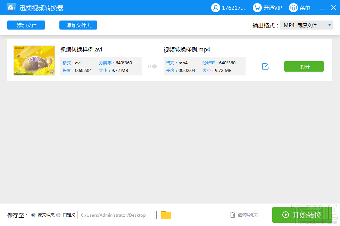Viewport: 340px width, 226px height.
Task: Select the 原文件夹 radio button
Action: click(x=33, y=215)
